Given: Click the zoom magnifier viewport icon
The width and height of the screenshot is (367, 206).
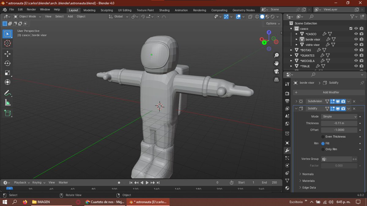Looking at the screenshot, I should point(276,55).
